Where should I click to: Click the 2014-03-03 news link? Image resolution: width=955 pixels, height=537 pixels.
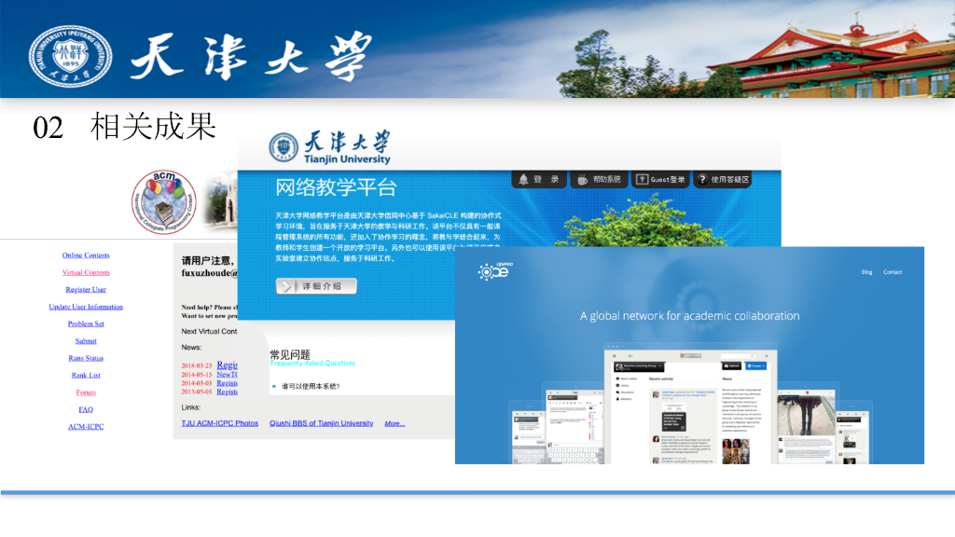[x=228, y=383]
